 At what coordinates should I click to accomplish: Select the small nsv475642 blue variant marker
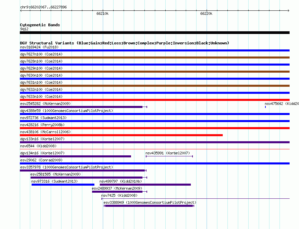265,107
